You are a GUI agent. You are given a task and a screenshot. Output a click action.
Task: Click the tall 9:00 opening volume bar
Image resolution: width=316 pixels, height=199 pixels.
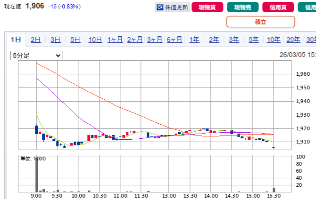pyautogui.click(x=36, y=174)
